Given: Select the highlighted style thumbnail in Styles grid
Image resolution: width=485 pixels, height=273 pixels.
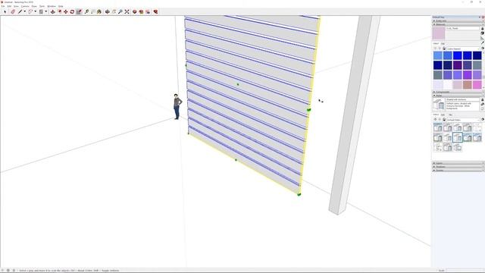Looking at the screenshot, I should (458, 137).
